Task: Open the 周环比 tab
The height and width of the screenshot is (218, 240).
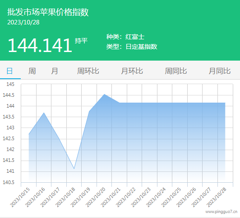Action: tap(88, 71)
